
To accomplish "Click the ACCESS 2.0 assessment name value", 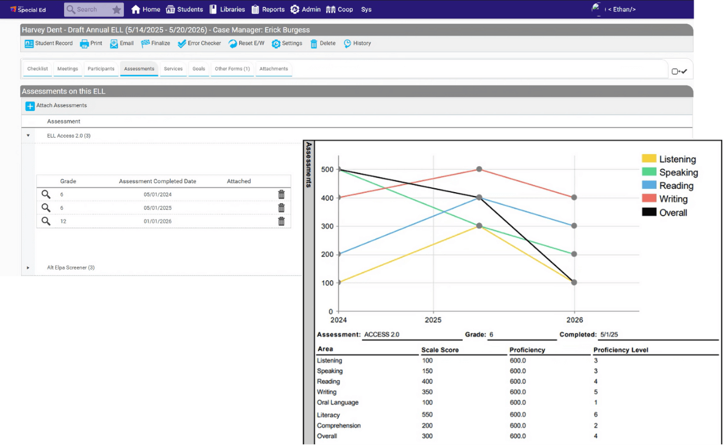I will click(x=382, y=334).
